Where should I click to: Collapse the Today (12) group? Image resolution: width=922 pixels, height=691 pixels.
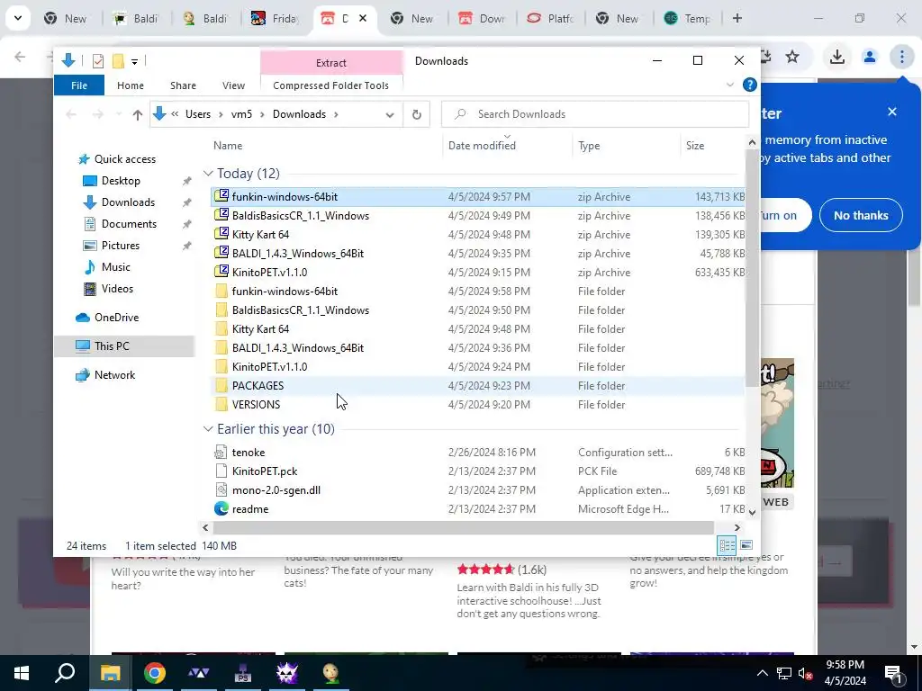point(208,174)
